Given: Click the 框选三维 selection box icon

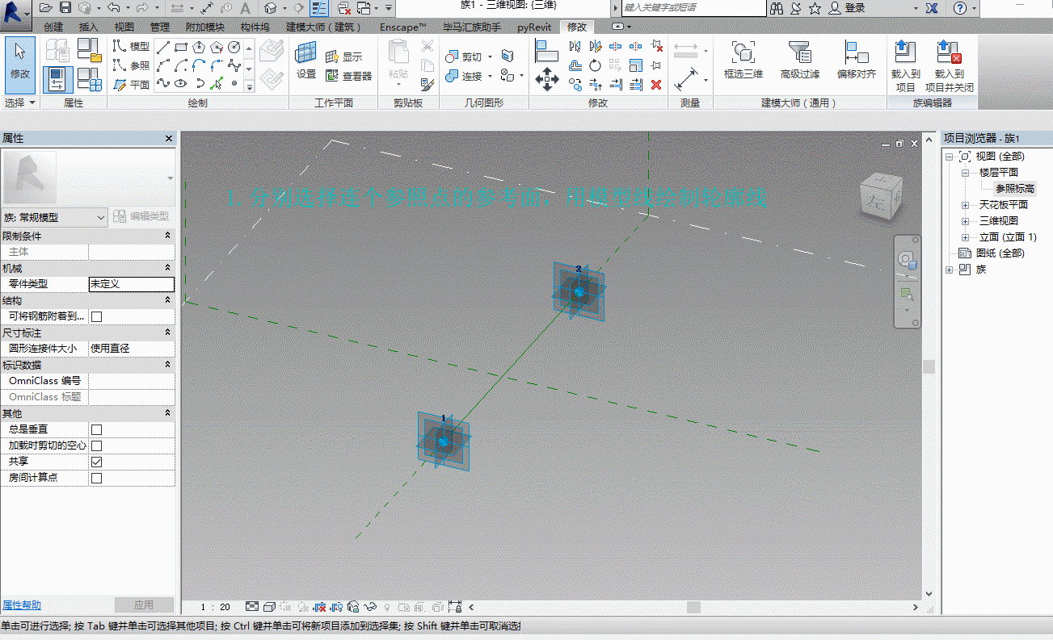Looking at the screenshot, I should point(743,60).
